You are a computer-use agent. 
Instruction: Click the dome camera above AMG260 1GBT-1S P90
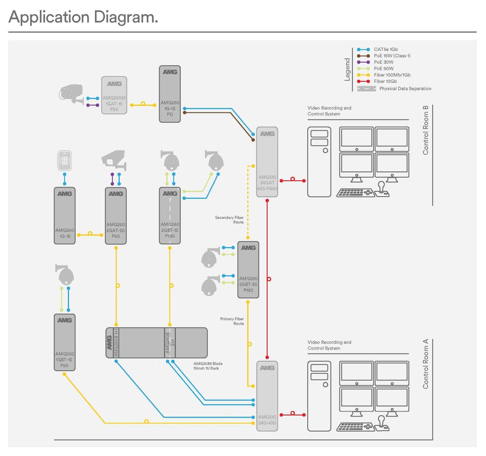(65, 275)
